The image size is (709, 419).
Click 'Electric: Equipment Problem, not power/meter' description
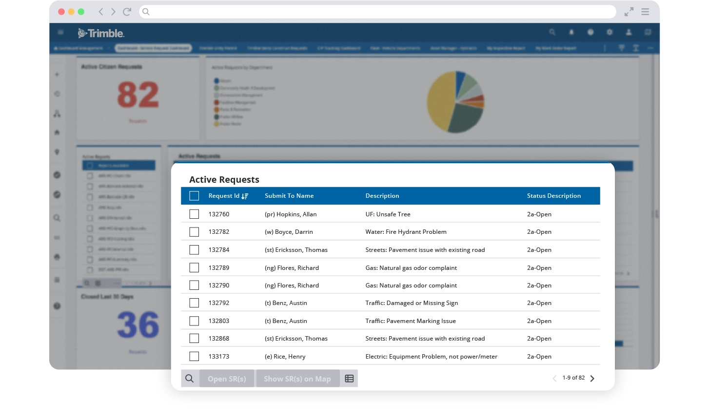pos(432,356)
